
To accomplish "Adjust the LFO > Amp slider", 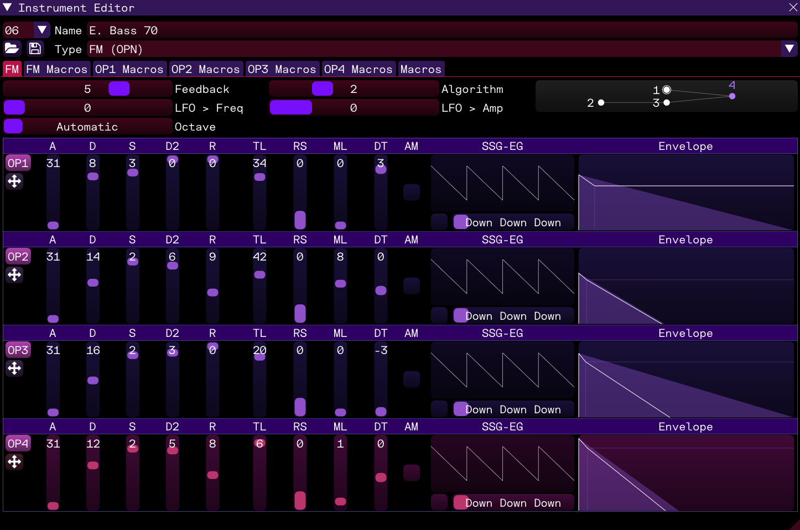I will 354,107.
